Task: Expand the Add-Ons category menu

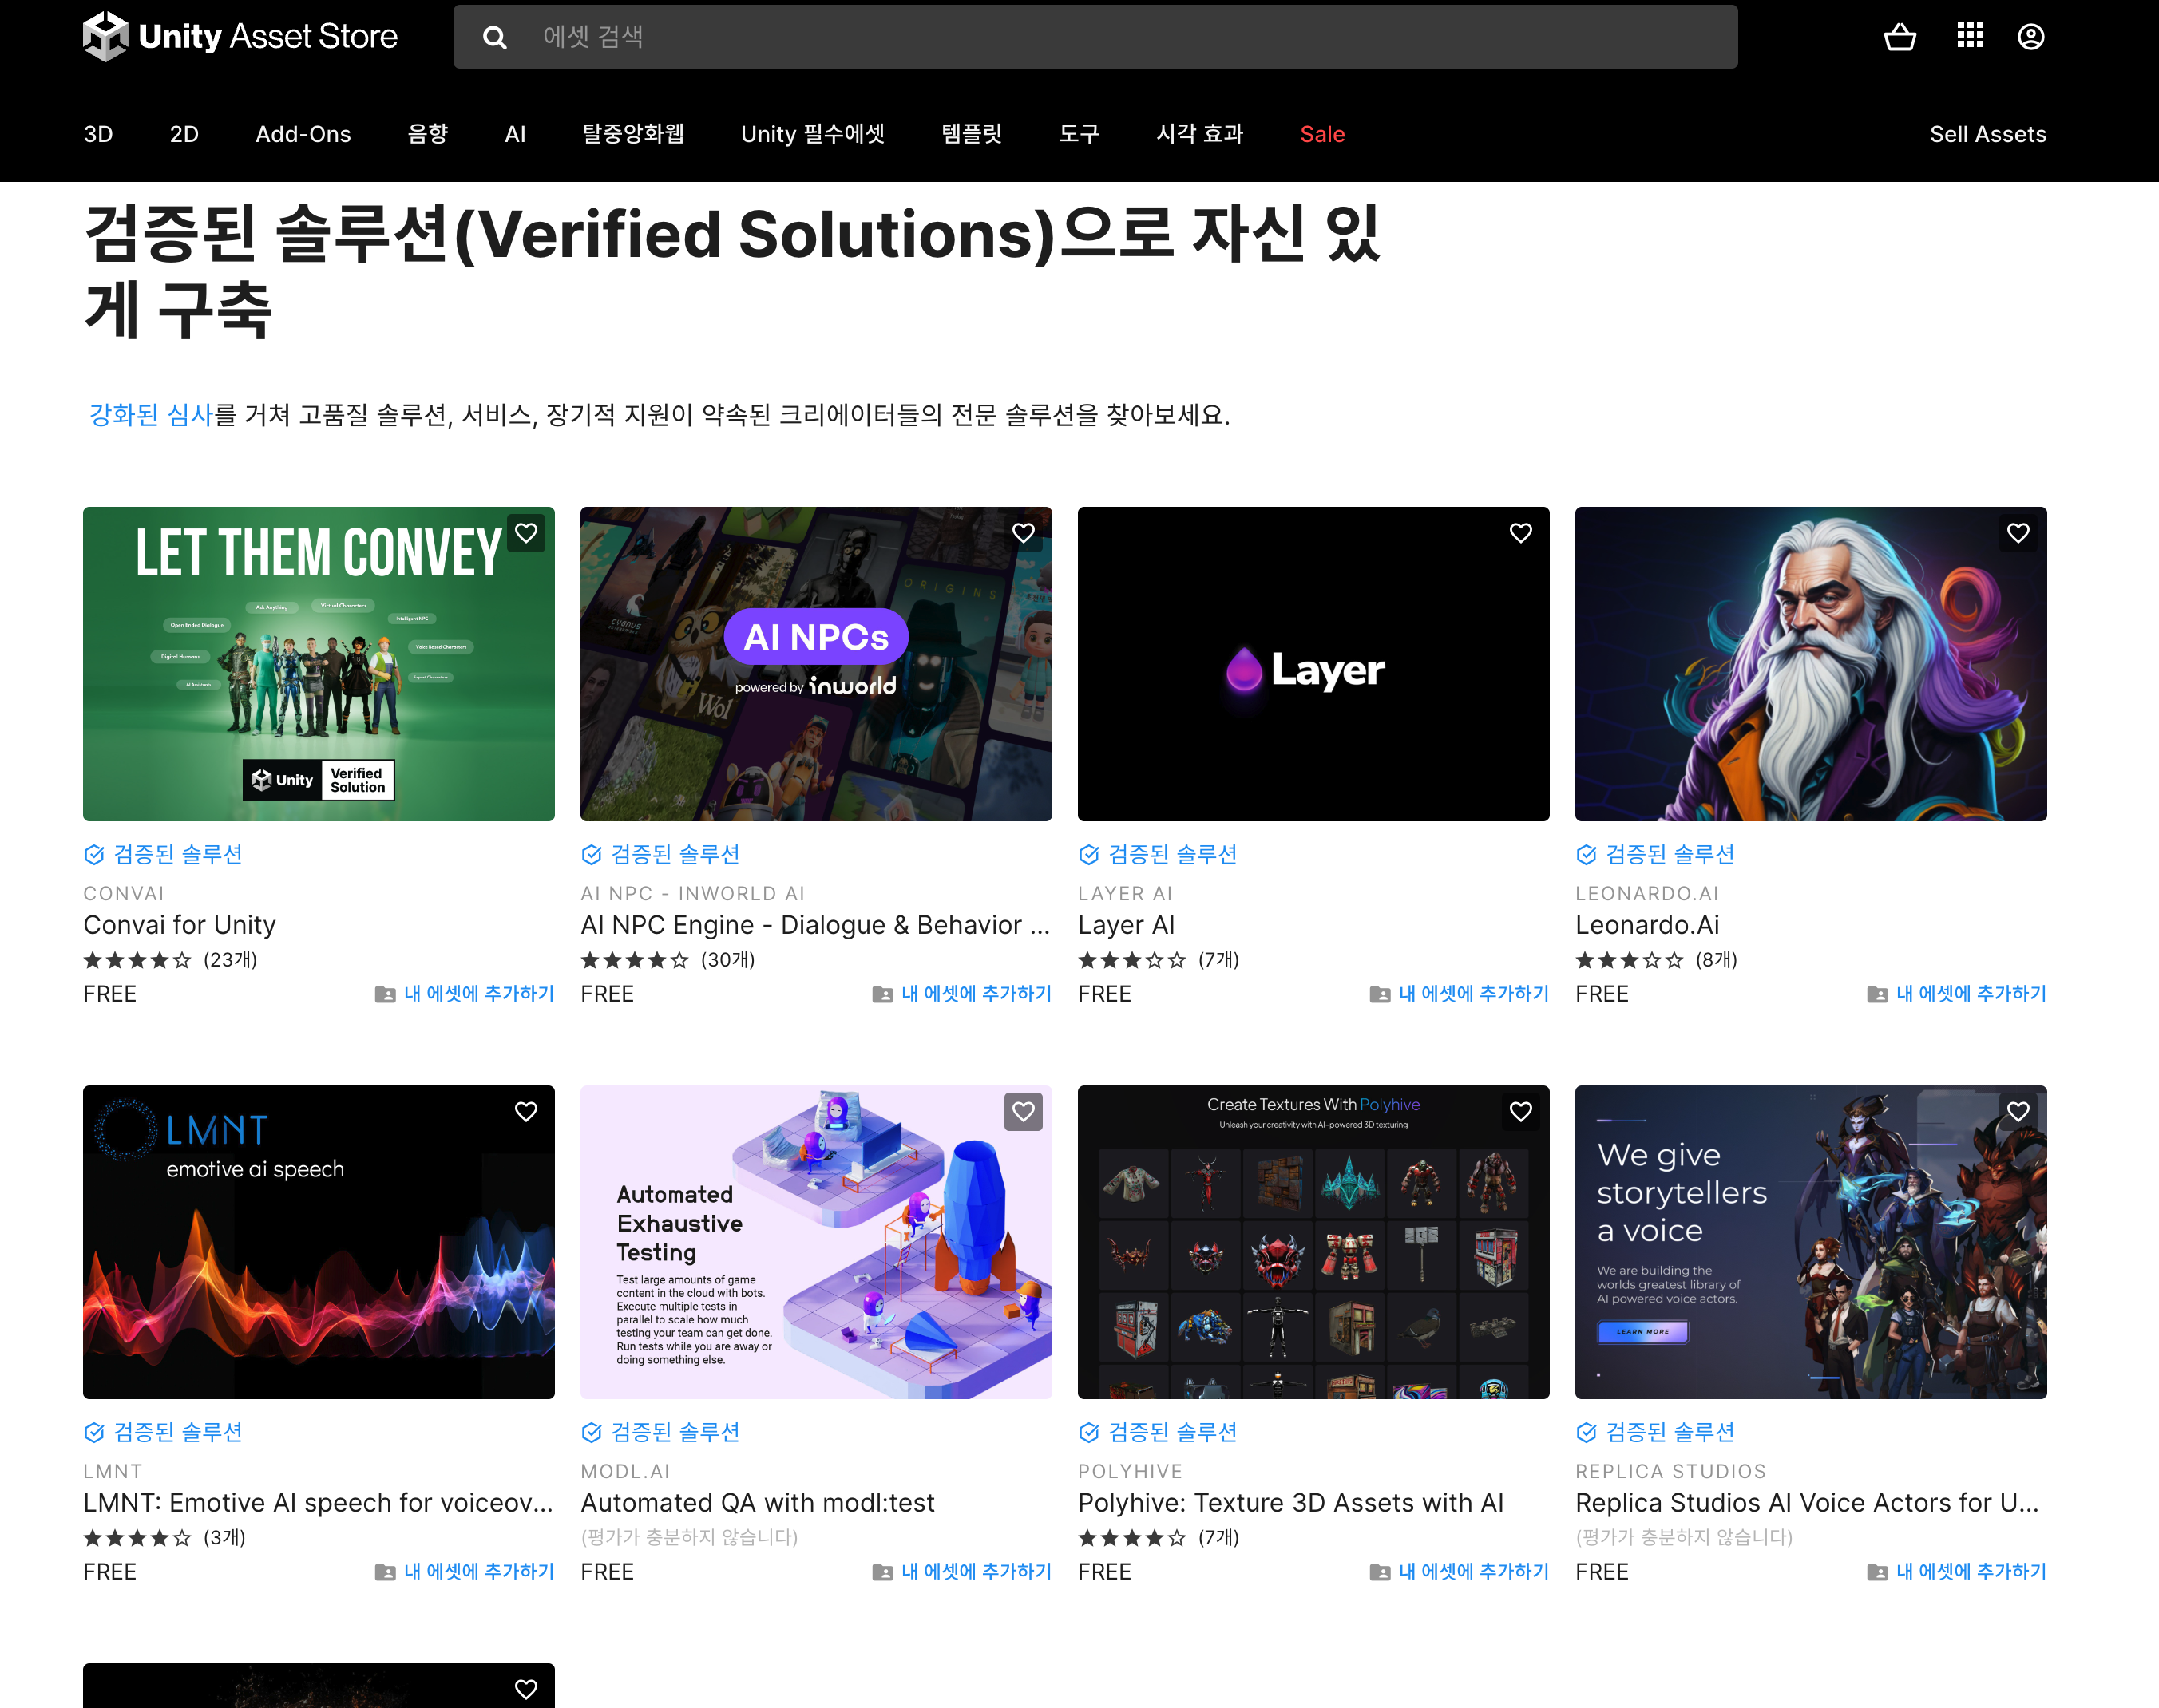Action: tap(303, 134)
